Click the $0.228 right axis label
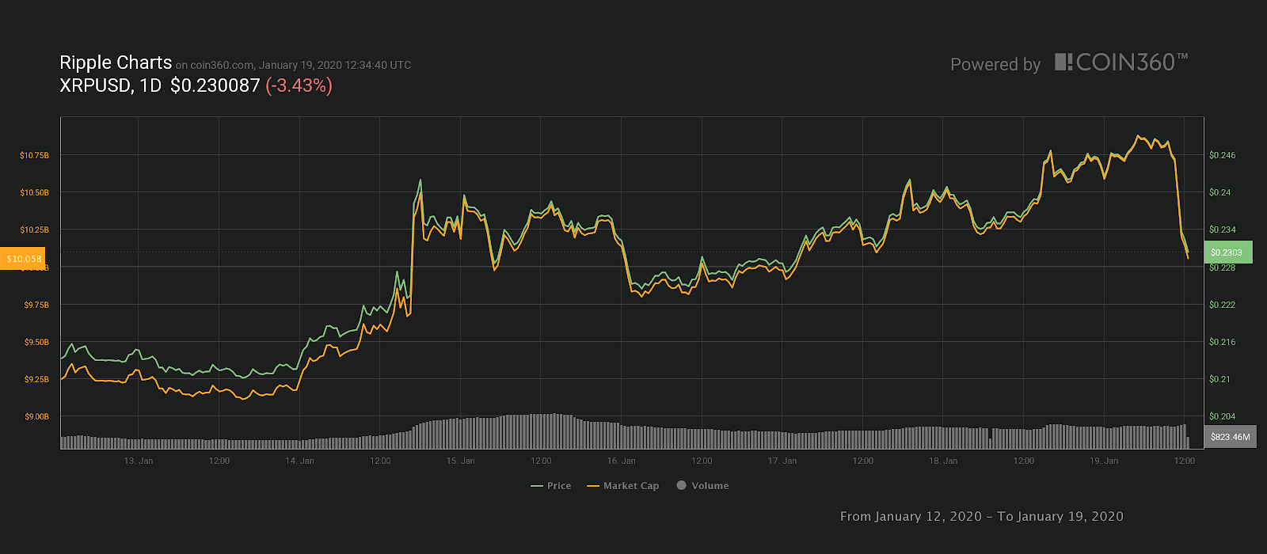This screenshot has width=1267, height=554. (x=1222, y=268)
